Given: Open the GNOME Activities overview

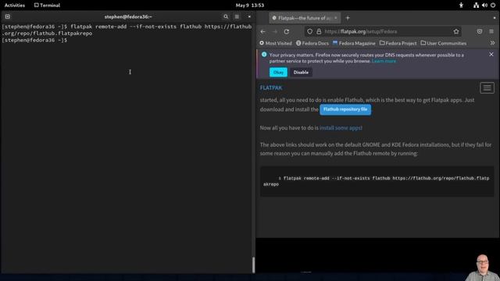Looking at the screenshot, I should click(x=15, y=5).
